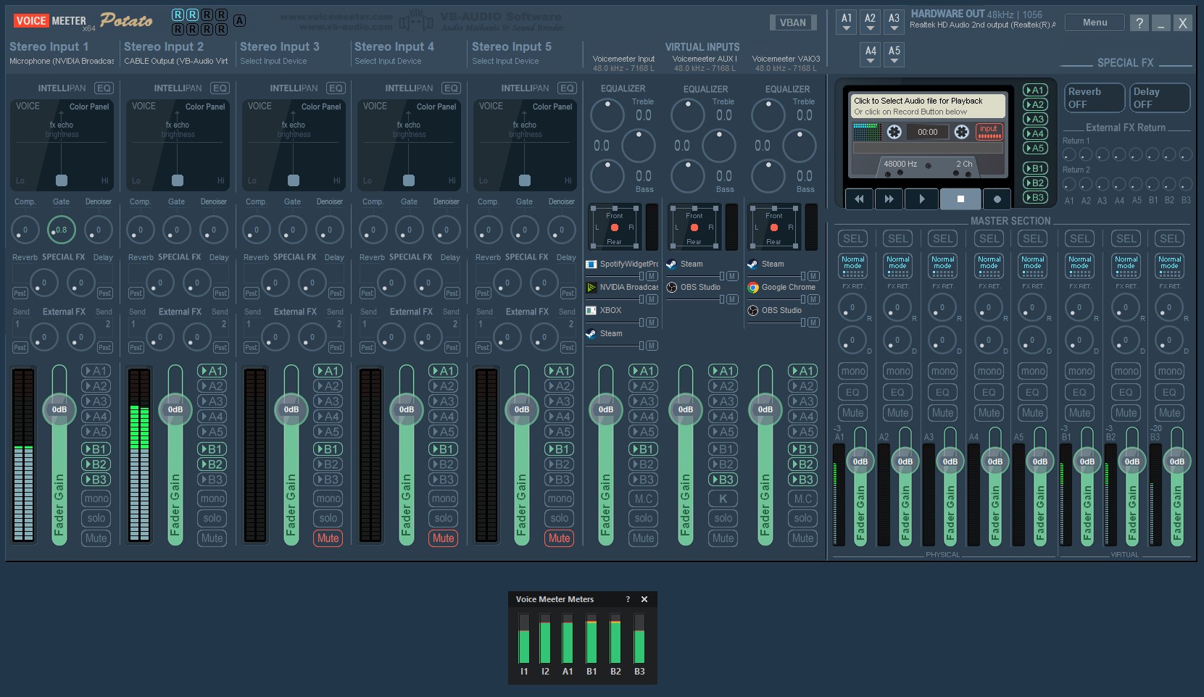Open help in the Voice Meeter Meters window
1204x697 pixels.
628,599
